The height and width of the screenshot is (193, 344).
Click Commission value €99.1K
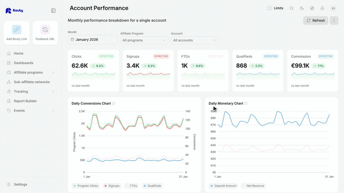tap(300, 66)
